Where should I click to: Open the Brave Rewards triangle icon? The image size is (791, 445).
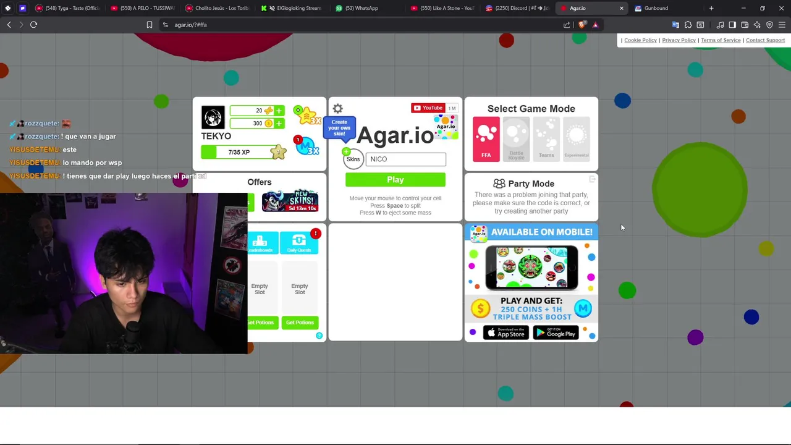tap(595, 25)
